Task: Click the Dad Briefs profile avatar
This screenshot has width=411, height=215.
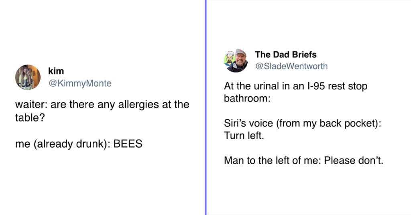Action: click(236, 61)
